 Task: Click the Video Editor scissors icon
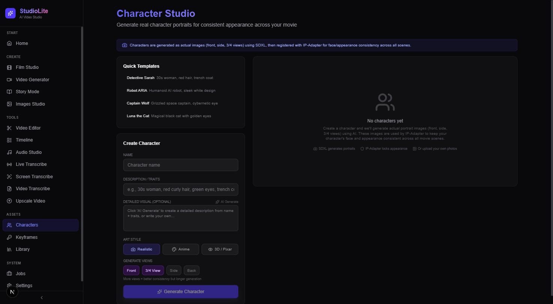(x=9, y=128)
